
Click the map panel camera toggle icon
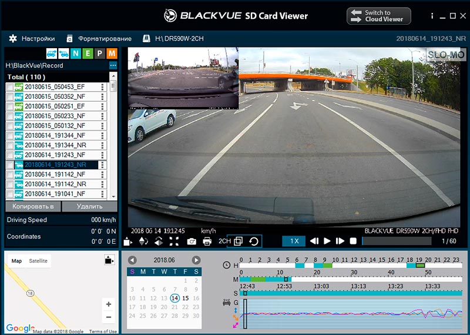[x=109, y=260]
